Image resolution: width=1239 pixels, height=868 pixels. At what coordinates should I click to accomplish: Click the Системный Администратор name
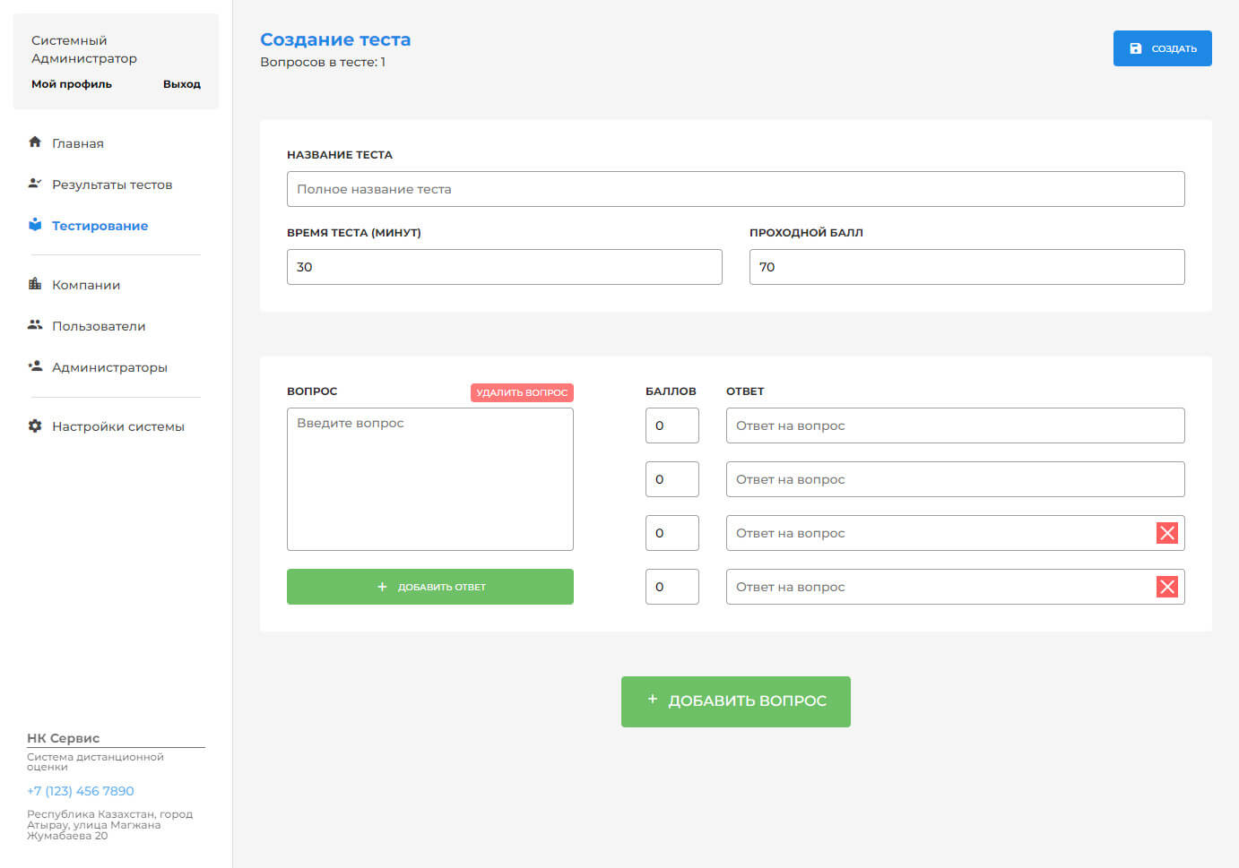point(84,49)
